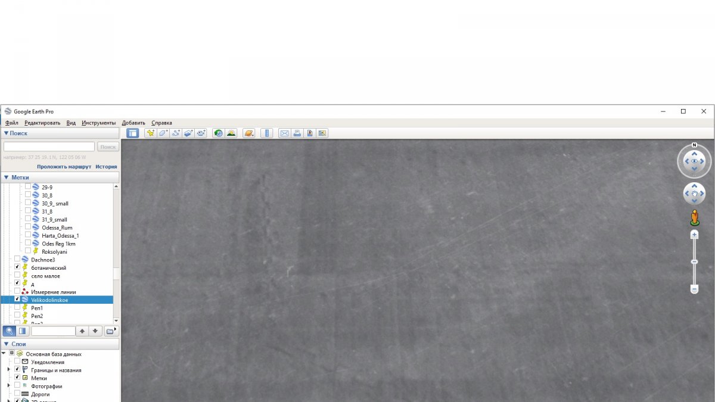The width and height of the screenshot is (715, 402).
Task: Click the Places list scroll down arrow
Action: (116, 320)
